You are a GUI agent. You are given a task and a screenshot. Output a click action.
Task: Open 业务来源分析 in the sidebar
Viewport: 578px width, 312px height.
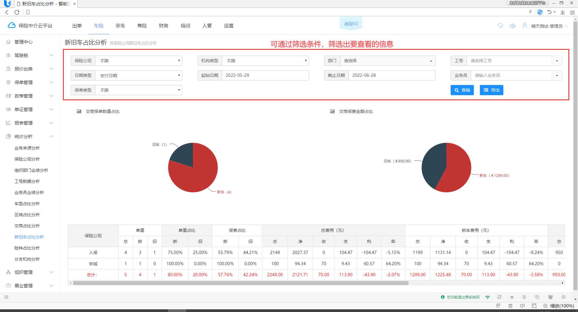click(27, 148)
